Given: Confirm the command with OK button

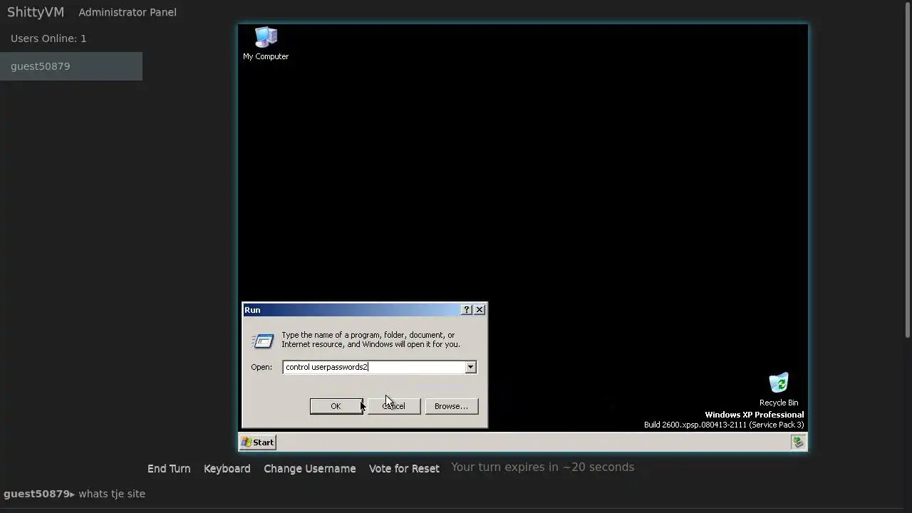Looking at the screenshot, I should tap(336, 406).
